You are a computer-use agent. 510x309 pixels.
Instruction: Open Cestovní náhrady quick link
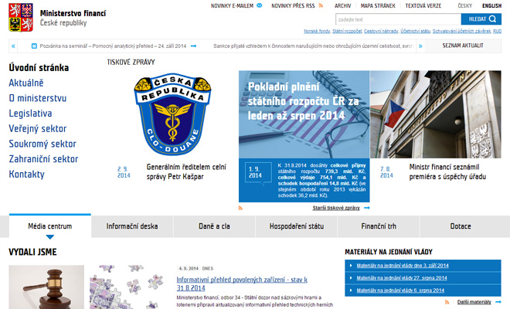click(x=381, y=31)
